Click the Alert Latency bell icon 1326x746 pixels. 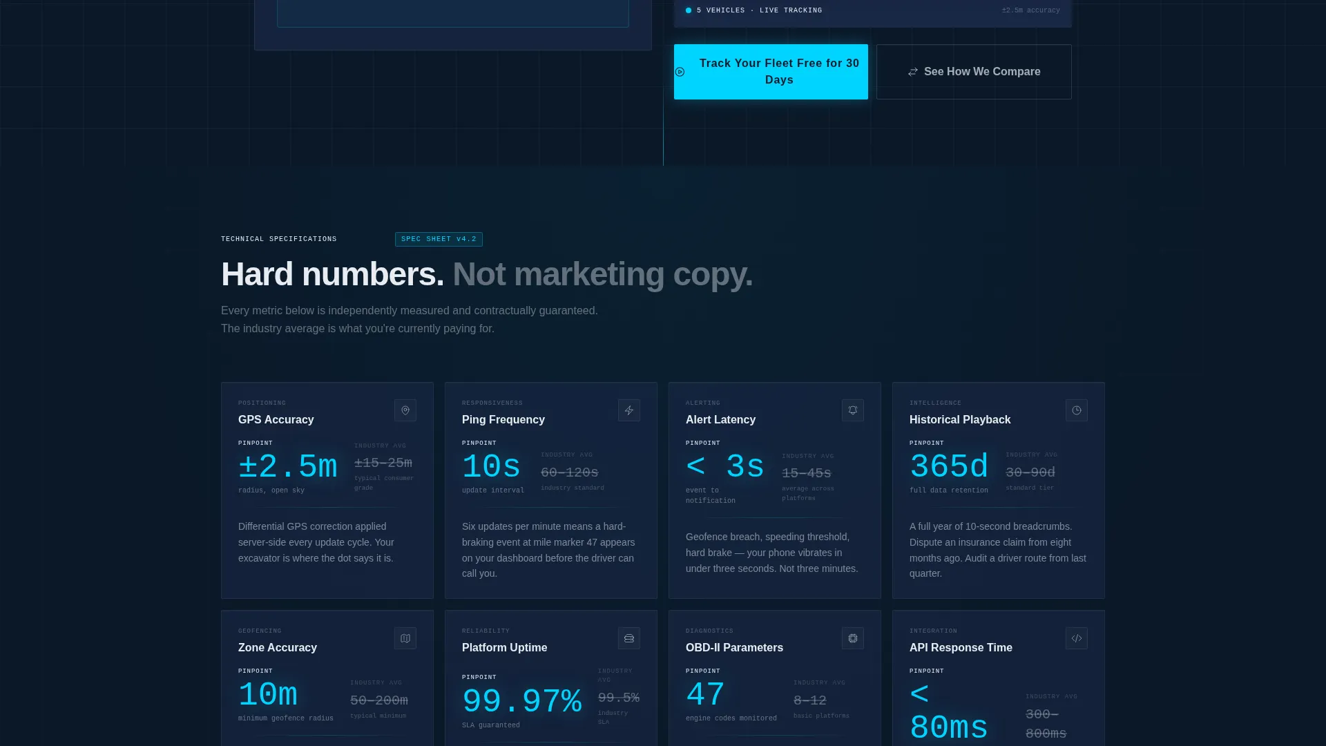tap(853, 410)
